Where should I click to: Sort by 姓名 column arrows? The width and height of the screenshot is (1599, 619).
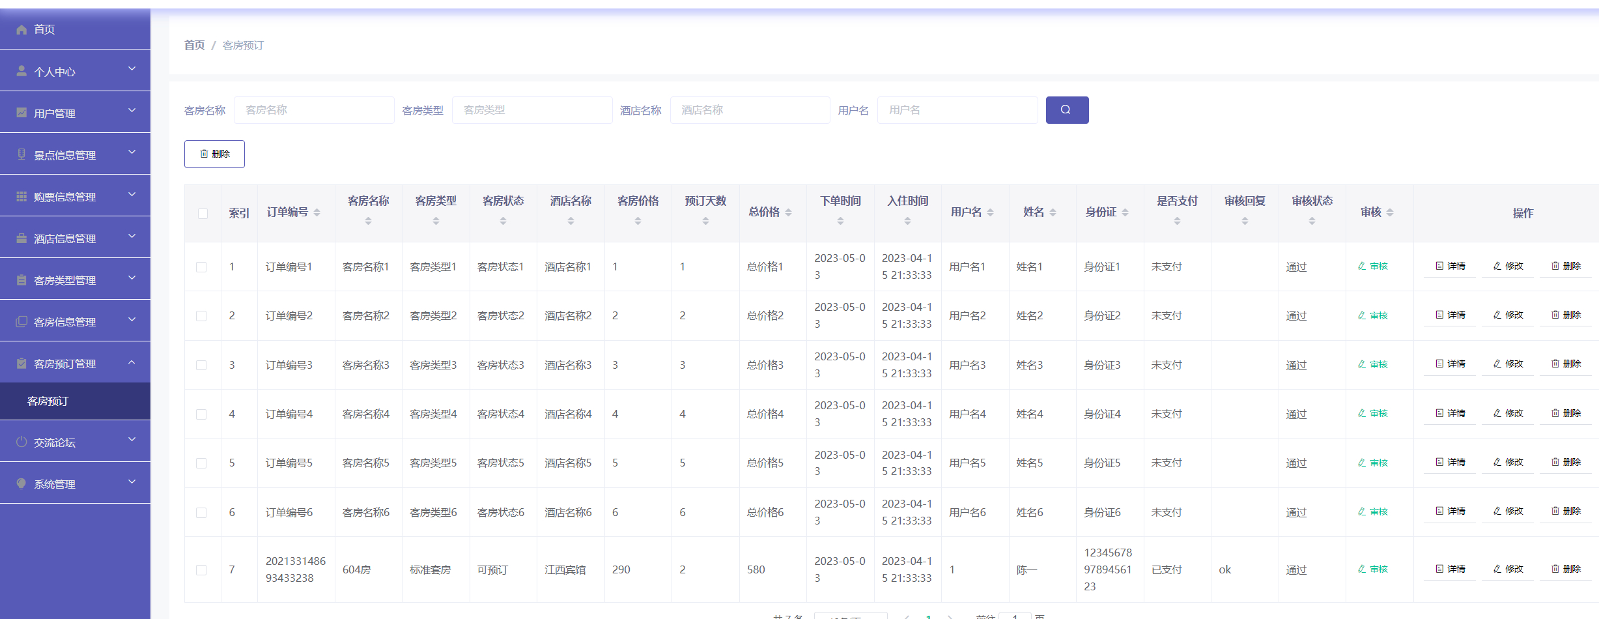coord(1053,212)
